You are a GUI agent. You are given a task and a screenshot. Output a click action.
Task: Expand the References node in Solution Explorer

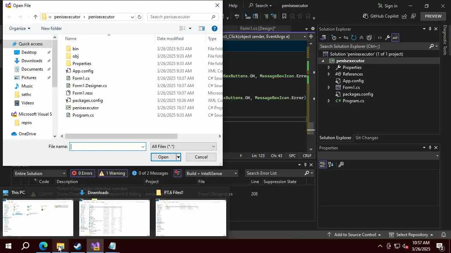tap(329, 74)
